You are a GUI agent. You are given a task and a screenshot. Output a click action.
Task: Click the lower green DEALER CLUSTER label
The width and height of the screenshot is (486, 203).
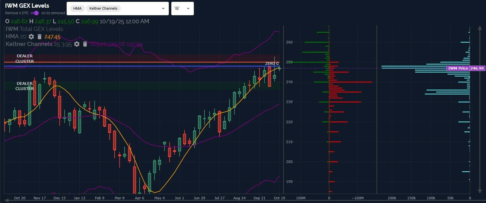[x=24, y=86]
